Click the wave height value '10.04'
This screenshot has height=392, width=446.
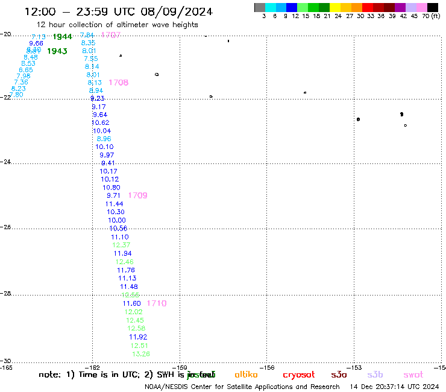[102, 131]
